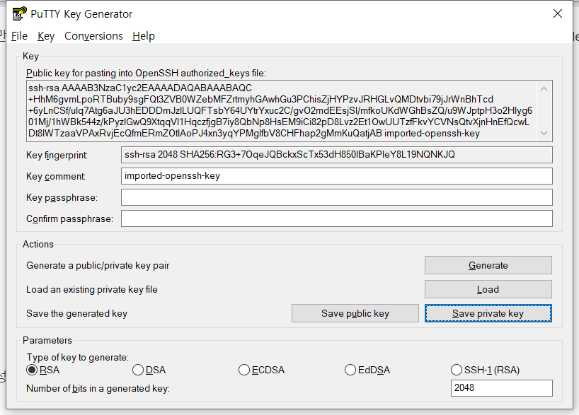Close the PuTTY Key Generator window

pyautogui.click(x=558, y=13)
